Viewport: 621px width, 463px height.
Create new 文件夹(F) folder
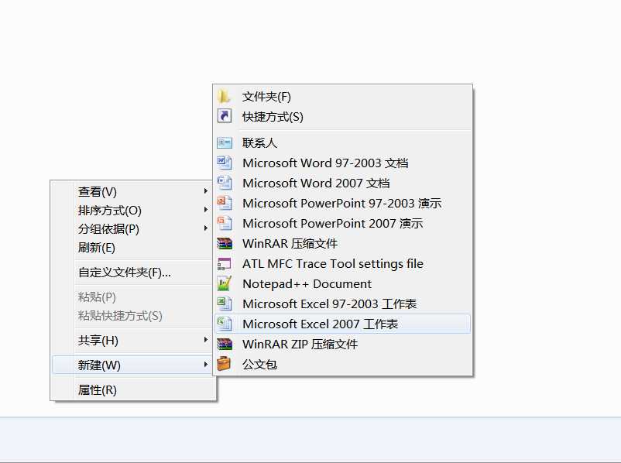(342, 96)
